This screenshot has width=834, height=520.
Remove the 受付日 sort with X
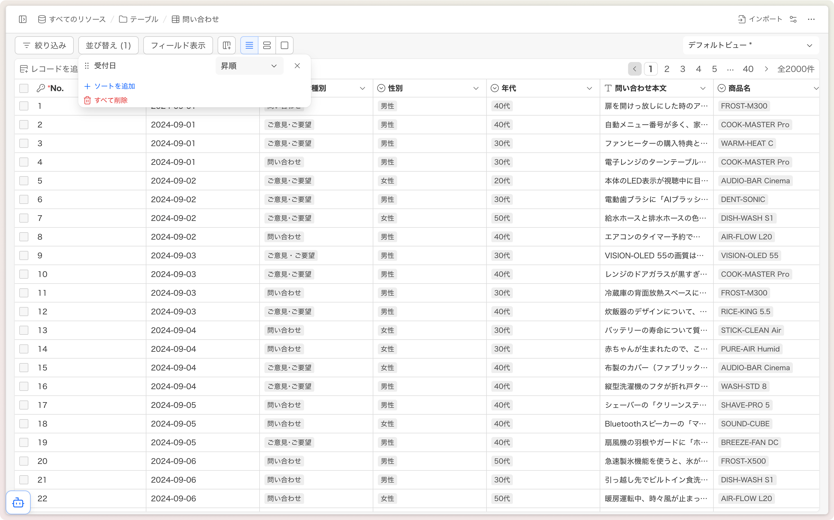(297, 66)
